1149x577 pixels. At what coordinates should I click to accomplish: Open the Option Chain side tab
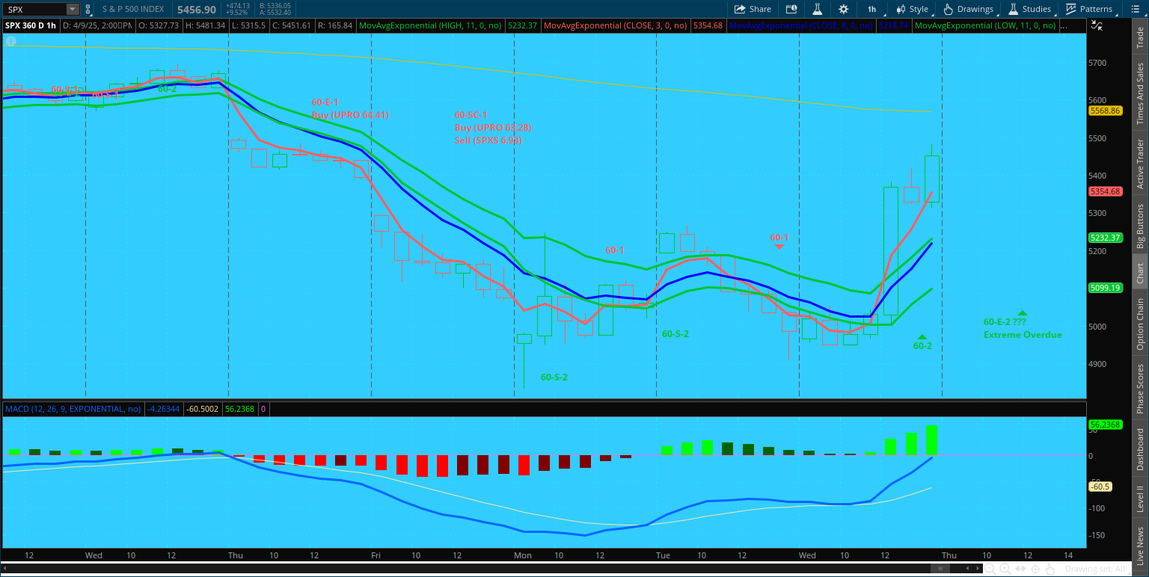tap(1140, 323)
